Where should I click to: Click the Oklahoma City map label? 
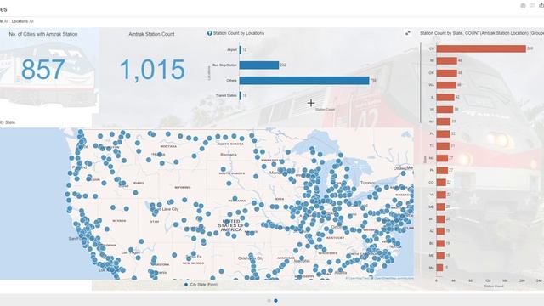(251, 258)
